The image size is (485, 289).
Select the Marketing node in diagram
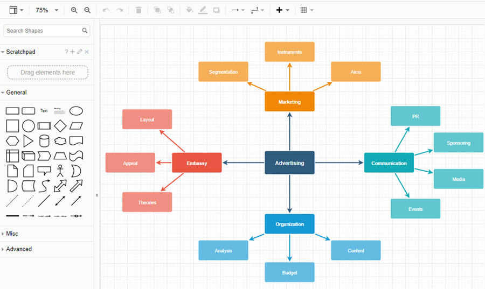(x=289, y=102)
